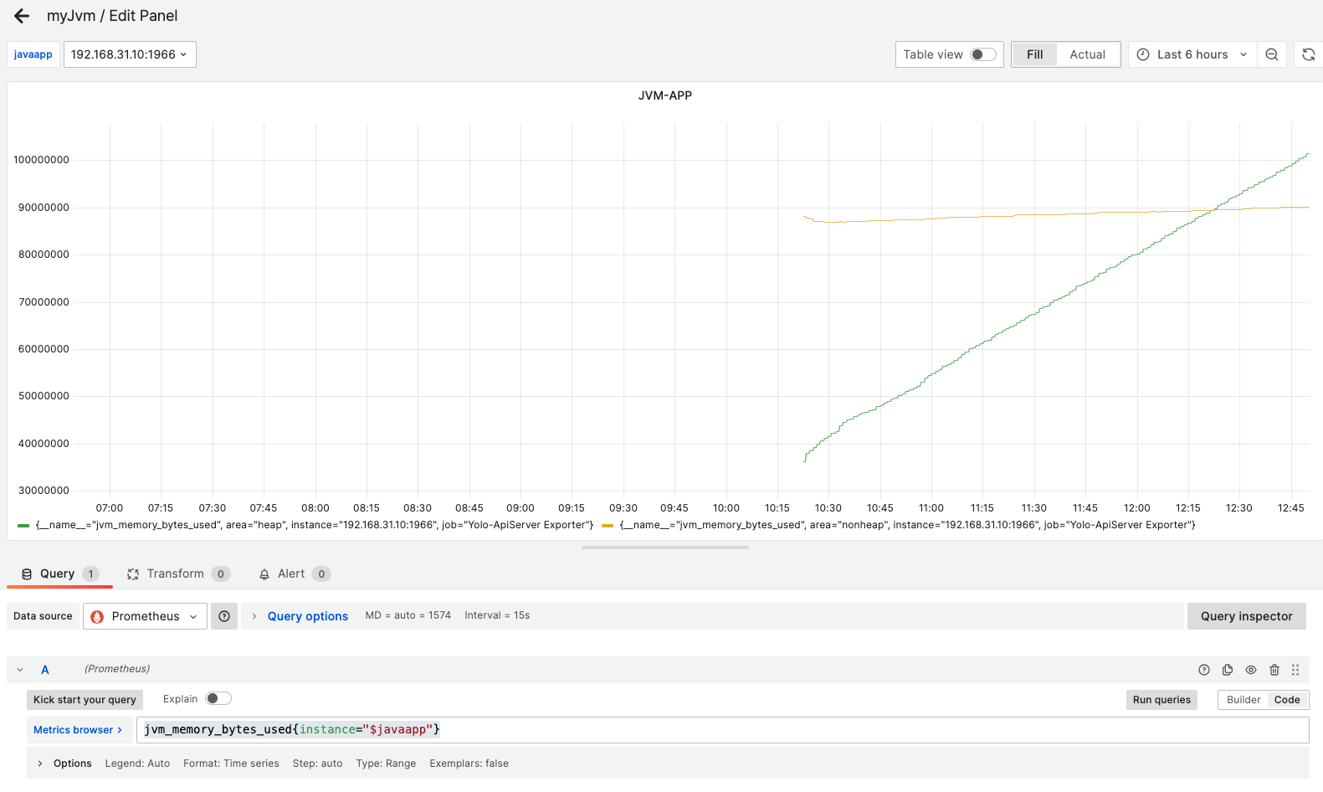Click Step: auto text
Screen dimensions: 1323x792
317,764
